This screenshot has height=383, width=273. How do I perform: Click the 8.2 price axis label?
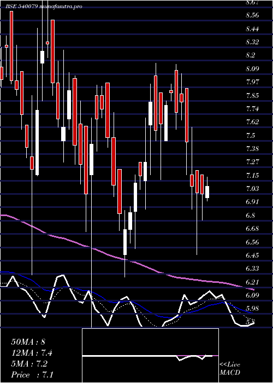tap(251, 55)
